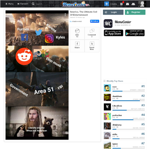Click the blue plus Create icon

pos(107,4)
